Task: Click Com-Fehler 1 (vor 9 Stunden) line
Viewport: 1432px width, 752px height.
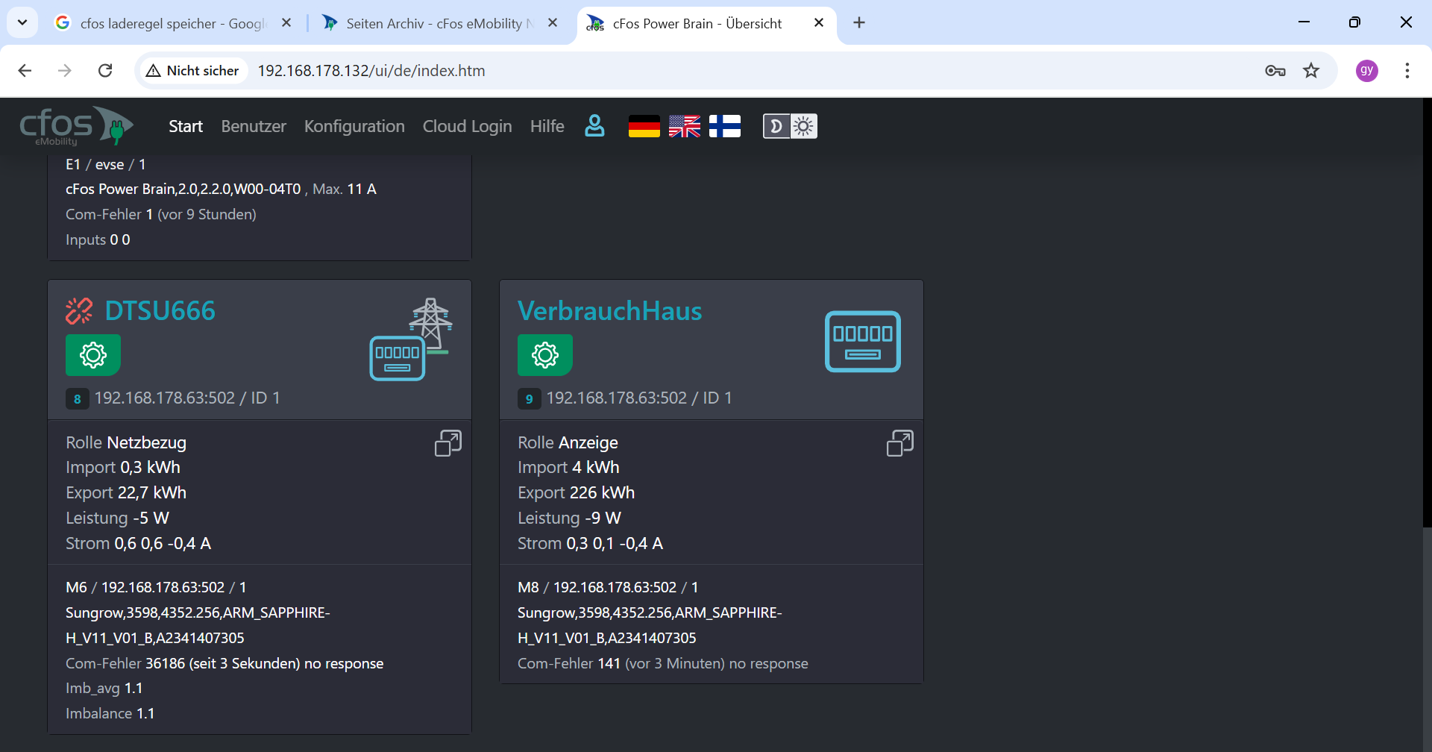Action: click(161, 214)
